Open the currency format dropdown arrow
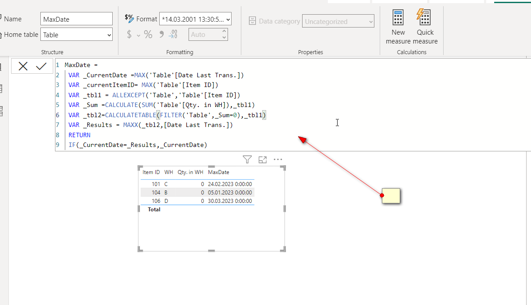 [x=138, y=35]
